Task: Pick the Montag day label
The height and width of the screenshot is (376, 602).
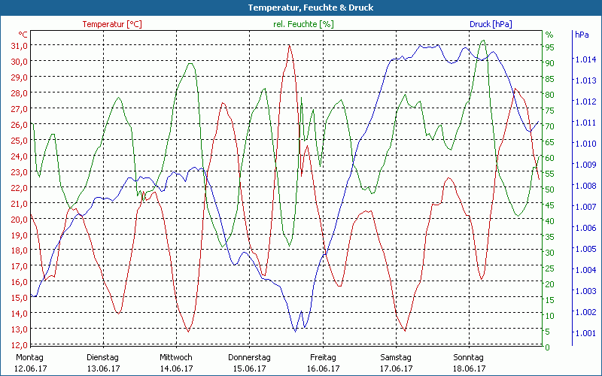Action: pos(29,357)
